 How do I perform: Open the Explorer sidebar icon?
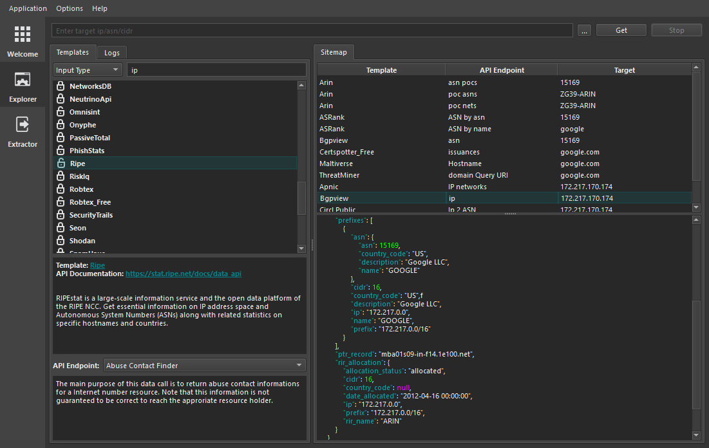pyautogui.click(x=22, y=80)
